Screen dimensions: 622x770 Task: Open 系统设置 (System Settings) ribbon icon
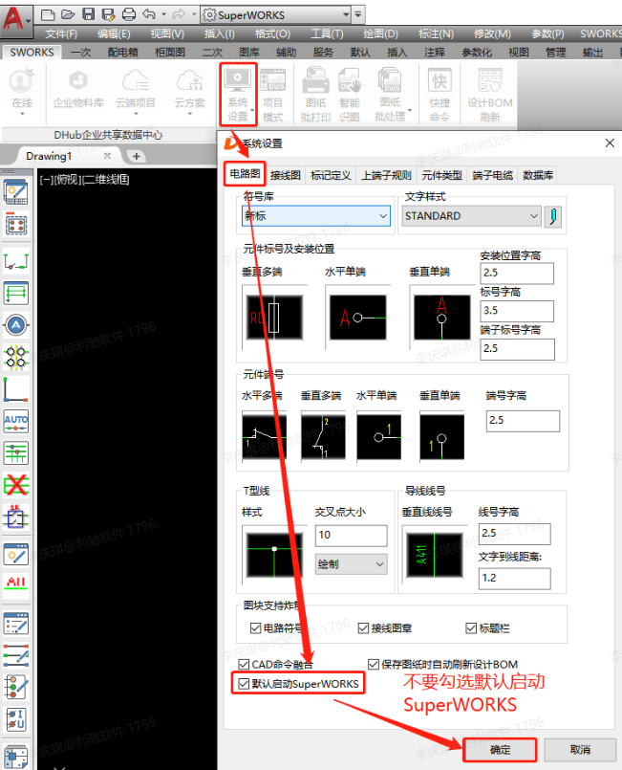tap(238, 95)
